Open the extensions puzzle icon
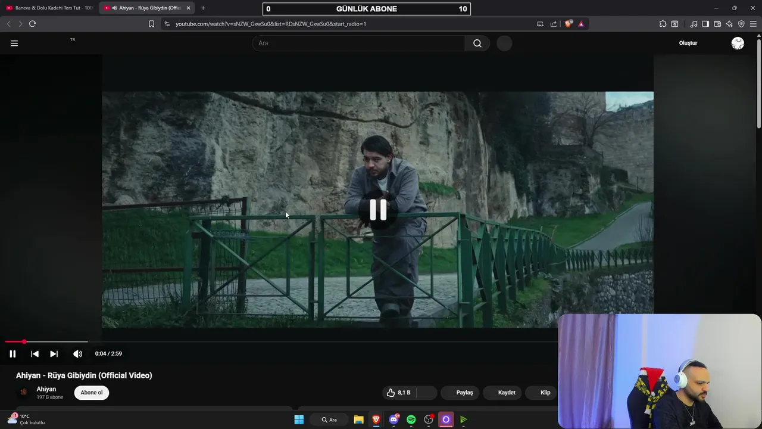 click(663, 24)
